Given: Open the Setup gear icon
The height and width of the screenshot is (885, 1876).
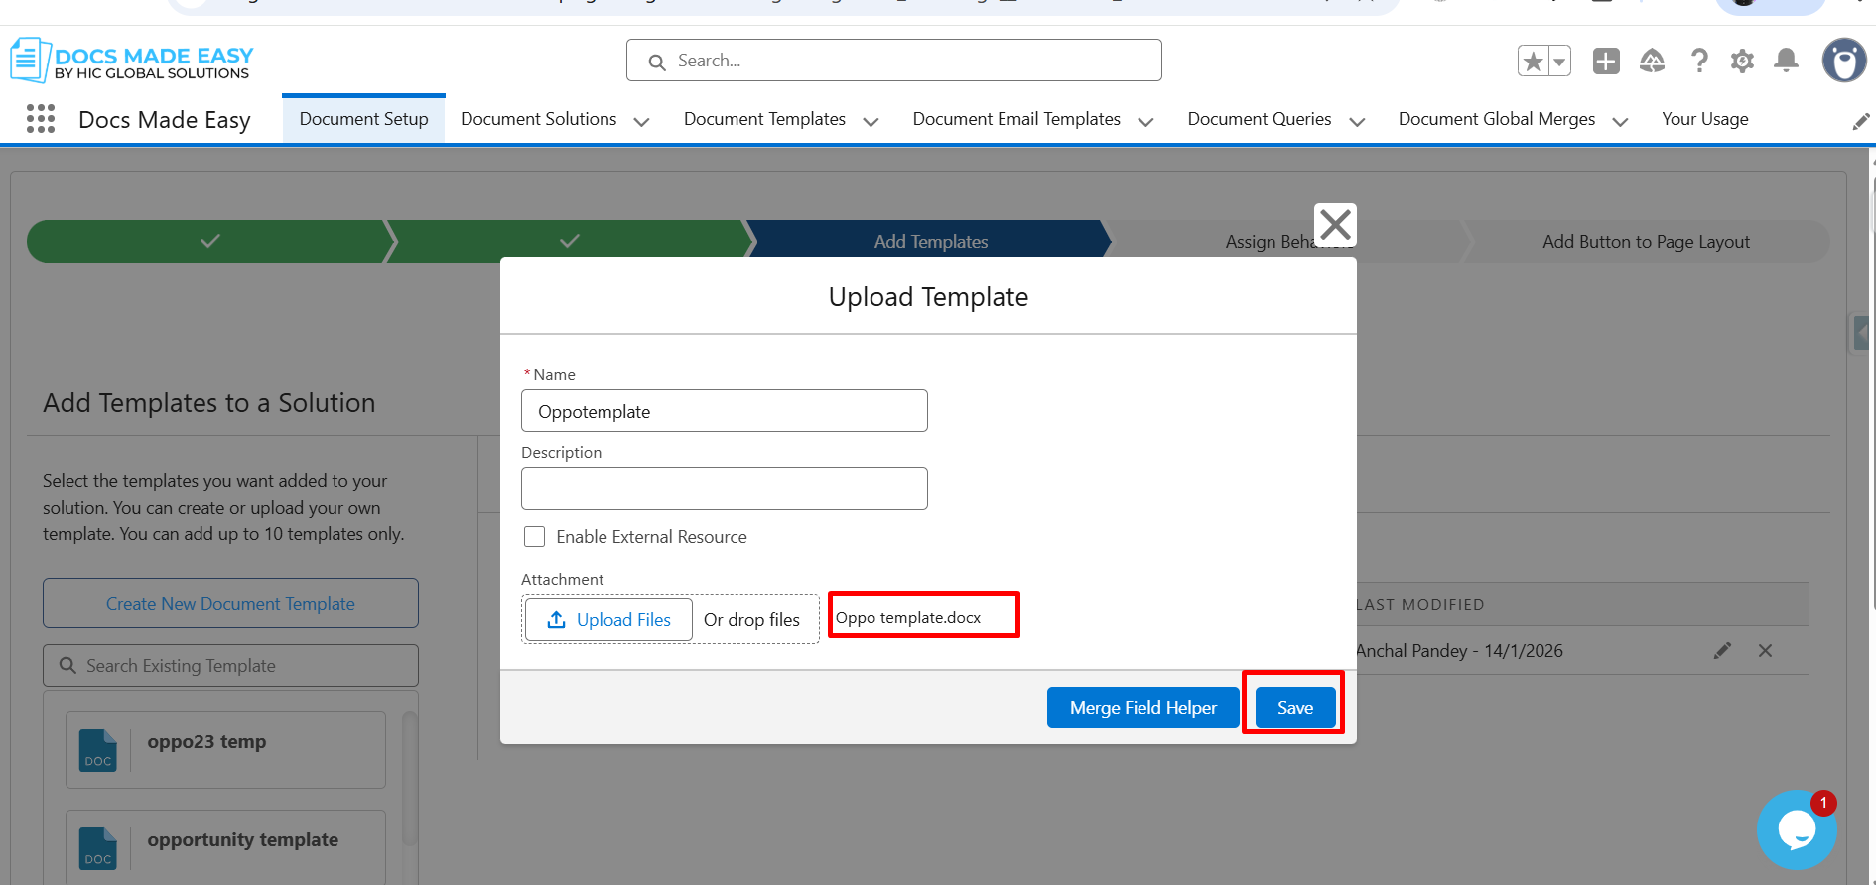Looking at the screenshot, I should [1742, 62].
